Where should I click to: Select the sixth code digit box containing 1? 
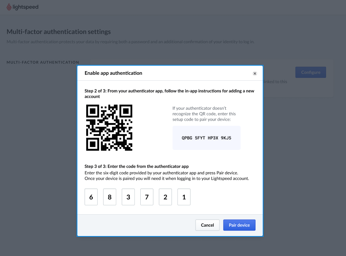[184, 197]
